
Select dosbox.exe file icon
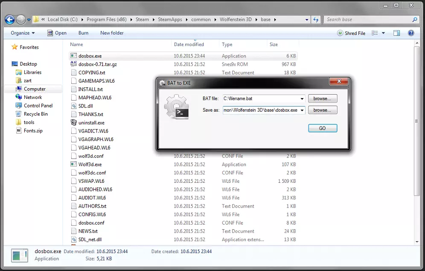coord(73,56)
